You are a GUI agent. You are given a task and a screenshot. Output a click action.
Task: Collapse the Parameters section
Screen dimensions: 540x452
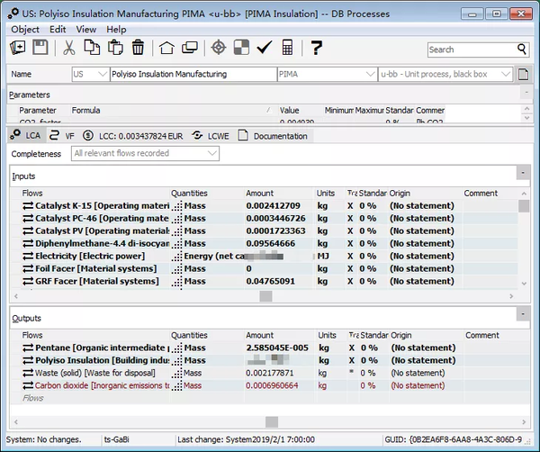(526, 93)
